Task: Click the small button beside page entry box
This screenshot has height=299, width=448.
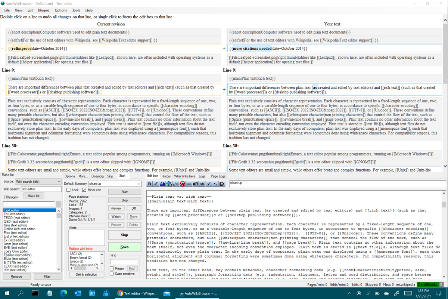Action: 58,204
